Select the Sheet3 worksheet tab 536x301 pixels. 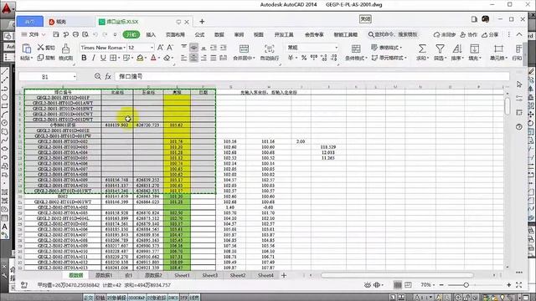tap(209, 275)
